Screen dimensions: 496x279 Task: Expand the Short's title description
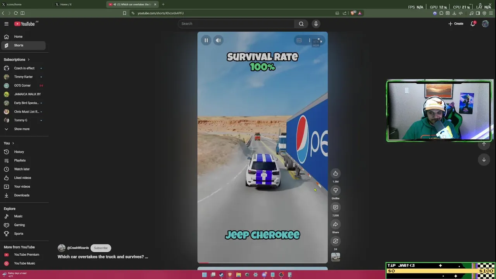103,257
